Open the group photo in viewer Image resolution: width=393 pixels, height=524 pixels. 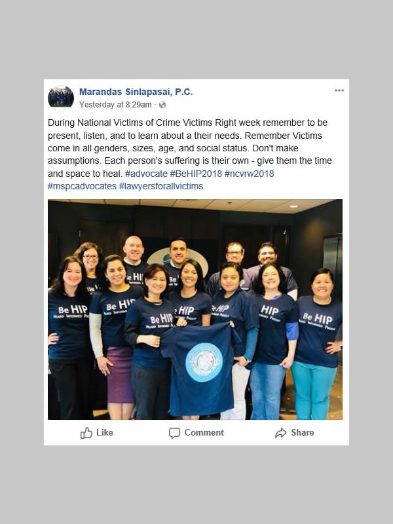point(195,309)
